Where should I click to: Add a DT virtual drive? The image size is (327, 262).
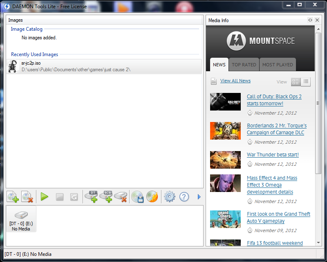[91, 196]
